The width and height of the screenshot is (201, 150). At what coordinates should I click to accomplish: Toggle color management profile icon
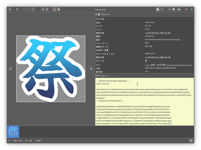tap(54, 10)
